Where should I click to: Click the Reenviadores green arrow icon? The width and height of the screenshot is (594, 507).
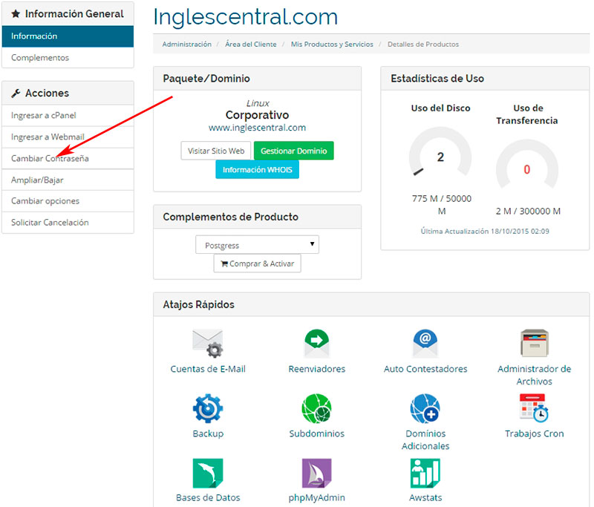coord(317,344)
